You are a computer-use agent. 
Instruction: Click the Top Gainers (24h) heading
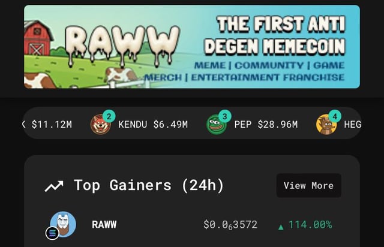click(149, 185)
